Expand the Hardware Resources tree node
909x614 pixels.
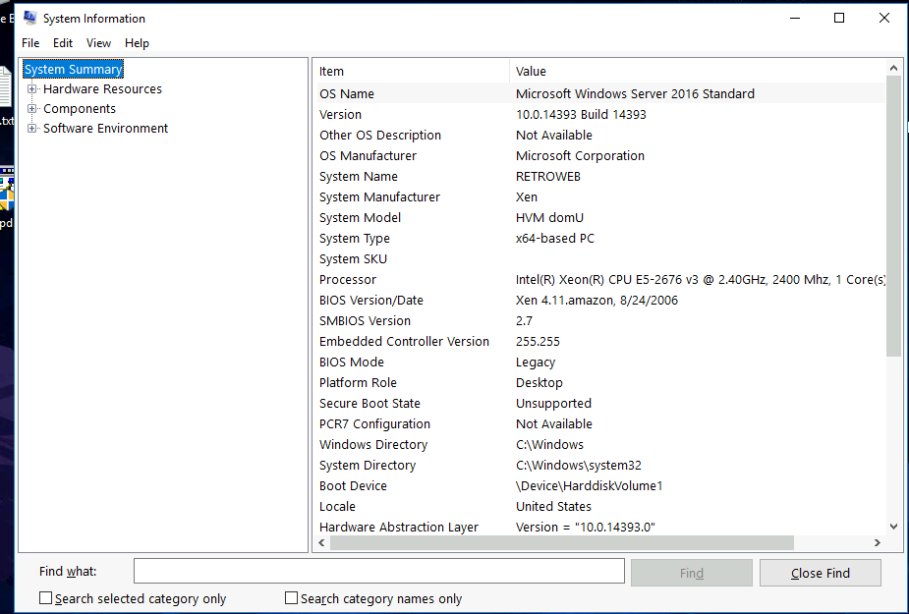(32, 89)
